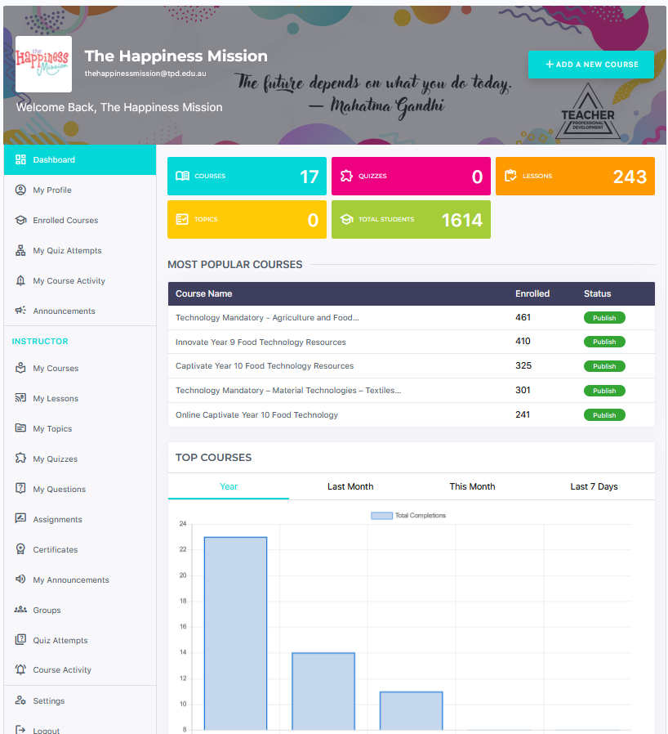668x734 pixels.
Task: Open the Last 7 Days view
Action: pos(594,486)
